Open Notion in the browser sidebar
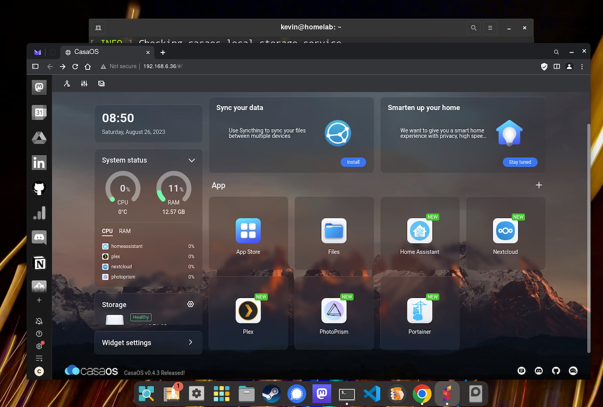Image resolution: width=603 pixels, height=407 pixels. tap(39, 263)
